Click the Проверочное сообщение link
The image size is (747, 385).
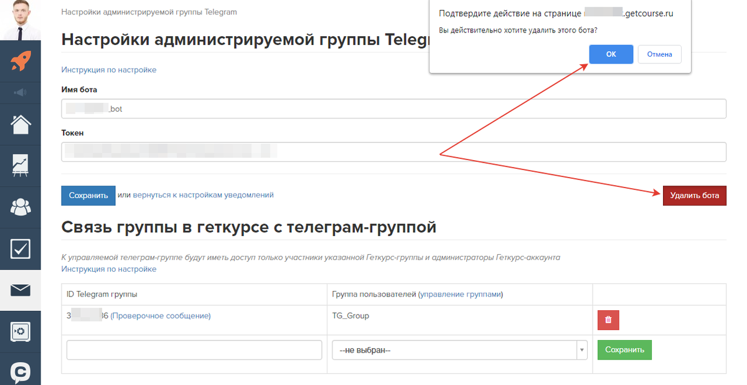(x=161, y=316)
